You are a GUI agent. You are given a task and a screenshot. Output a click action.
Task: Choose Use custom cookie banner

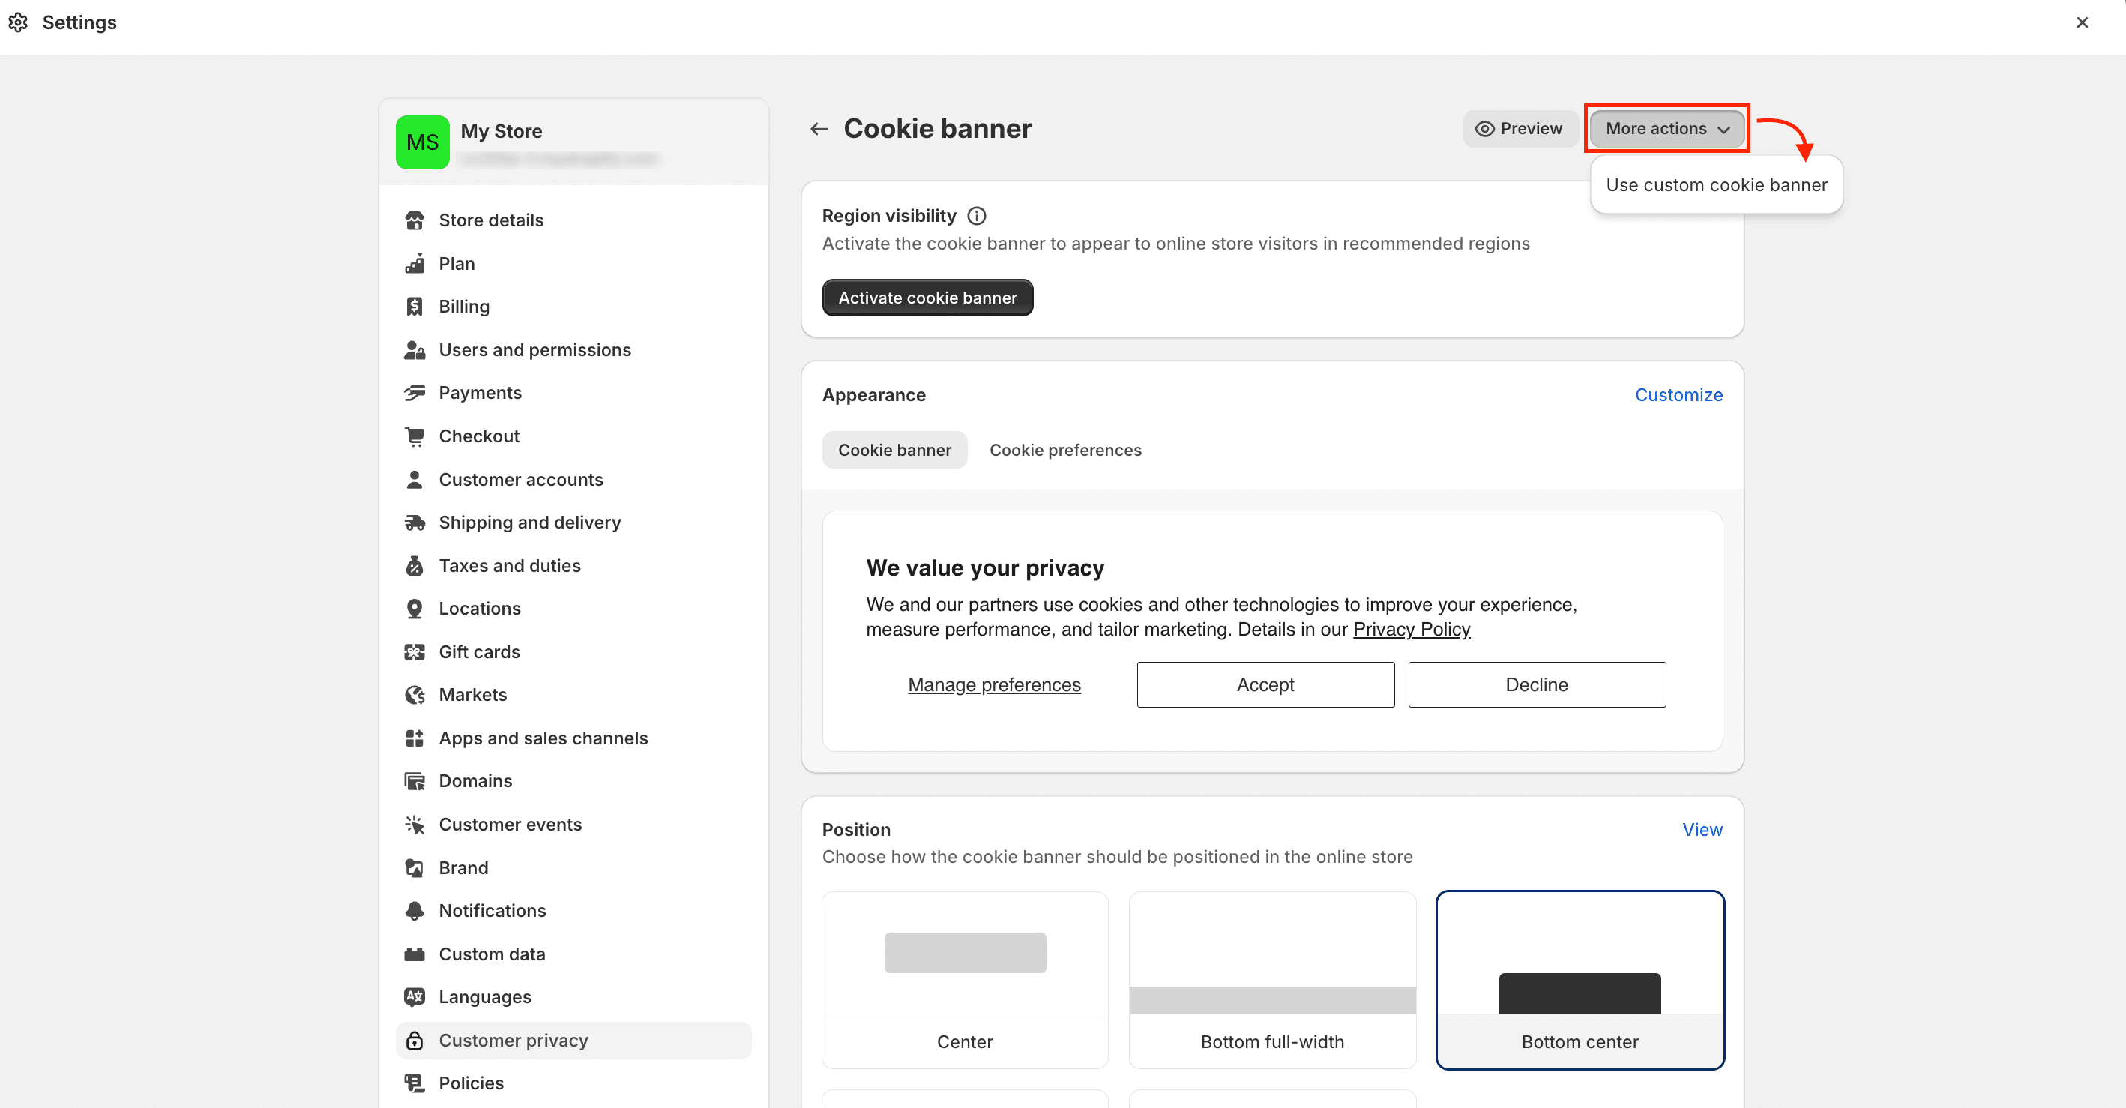click(1716, 185)
